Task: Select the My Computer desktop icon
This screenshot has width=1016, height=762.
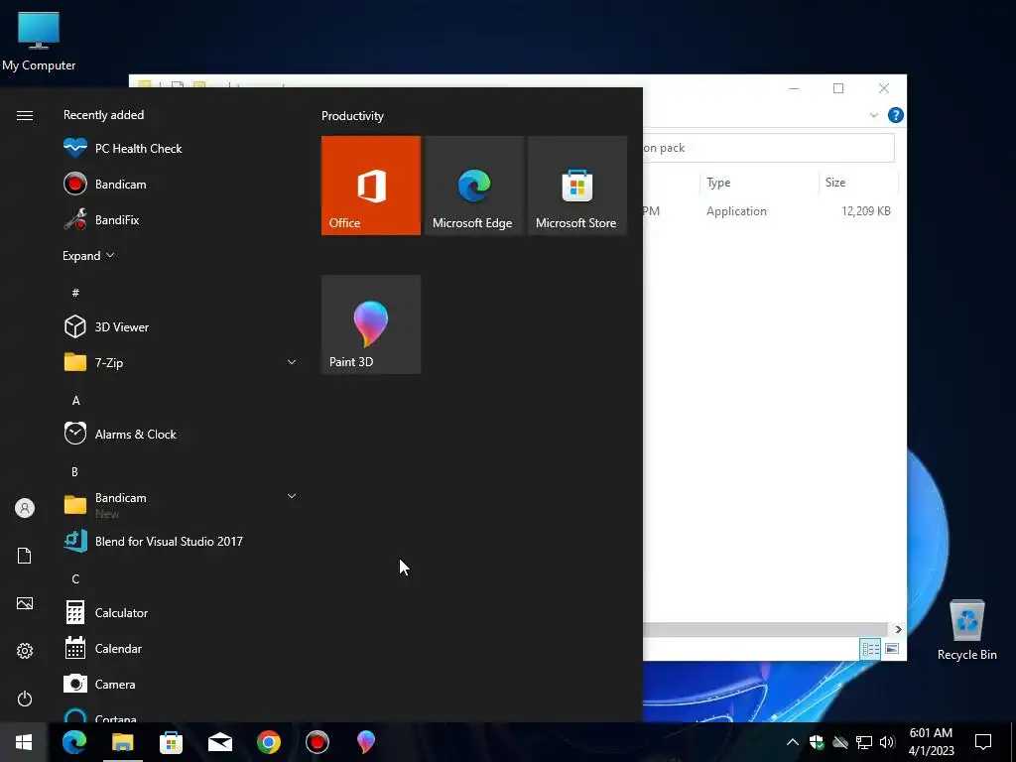Action: click(x=39, y=40)
